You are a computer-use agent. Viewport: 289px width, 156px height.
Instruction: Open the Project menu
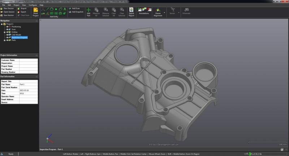point(16,5)
